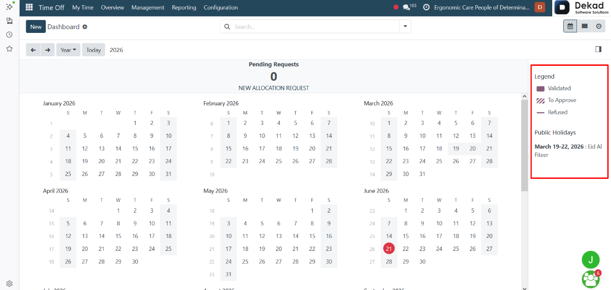Screen dimensions: 611x290
Task: Click the Dekad Software Solutions logo
Action: (582, 8)
